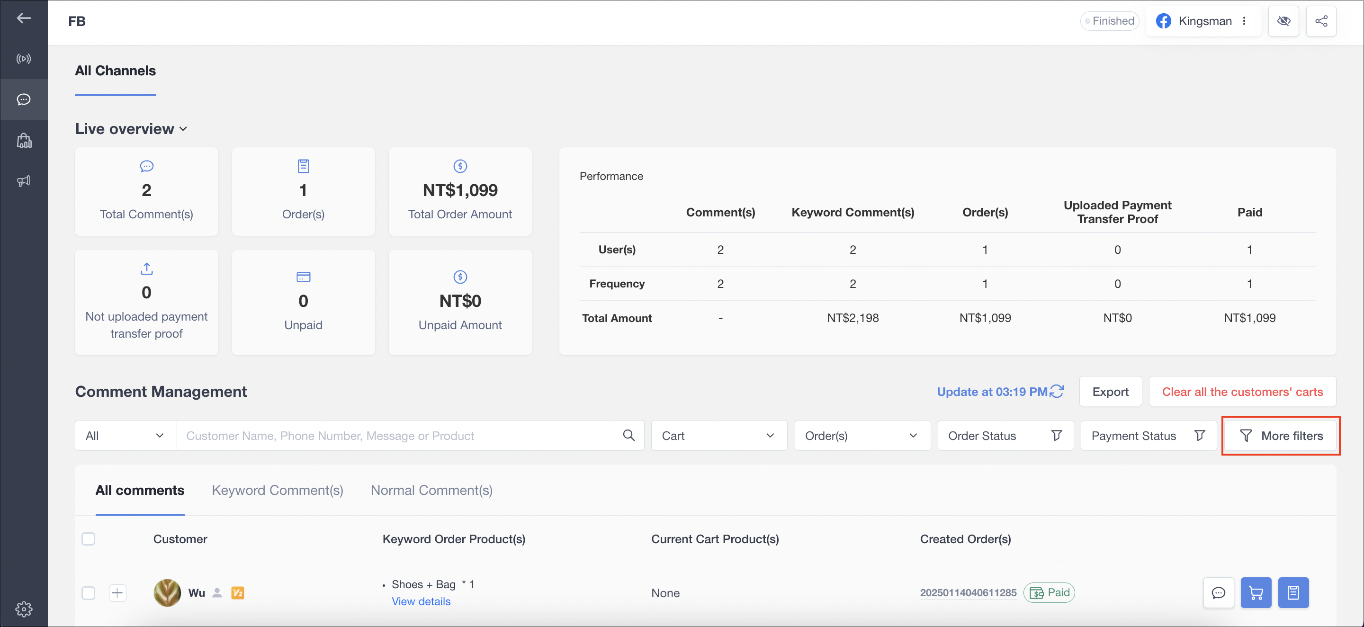
Task: Open the megaphone announcements sidebar icon
Action: (x=23, y=181)
